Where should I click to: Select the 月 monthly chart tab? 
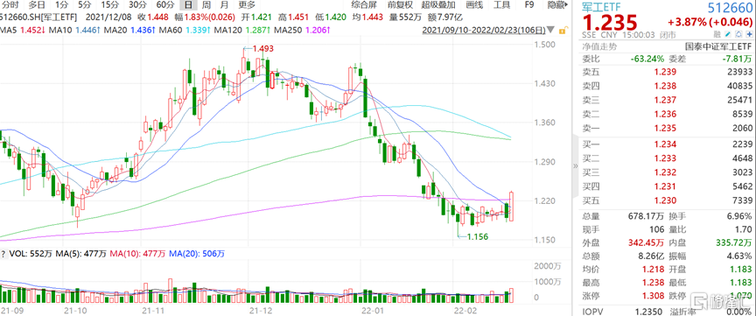223,6
